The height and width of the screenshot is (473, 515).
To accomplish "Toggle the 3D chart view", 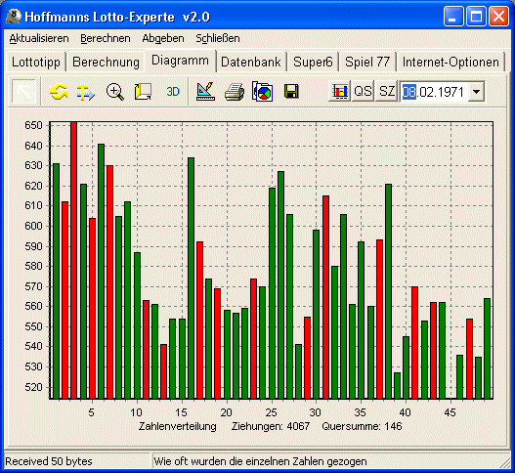I will click(x=173, y=92).
